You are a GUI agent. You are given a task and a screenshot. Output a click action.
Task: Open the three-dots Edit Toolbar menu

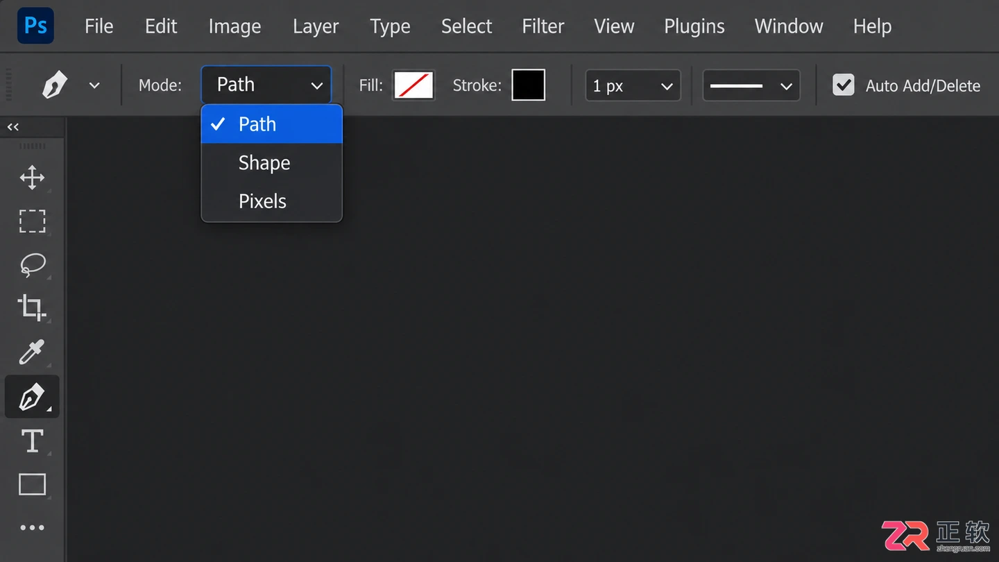(32, 528)
